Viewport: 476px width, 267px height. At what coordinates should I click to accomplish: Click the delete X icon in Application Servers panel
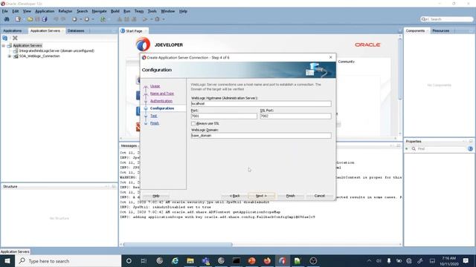(15, 38)
